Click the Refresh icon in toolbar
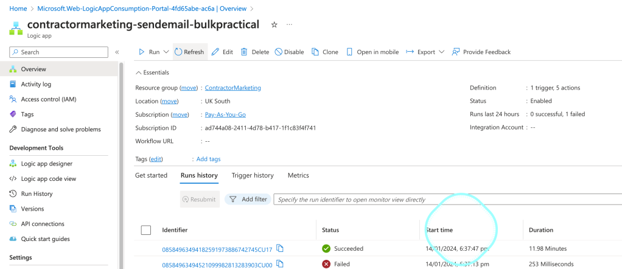Image resolution: width=622 pixels, height=269 pixels. coord(178,52)
